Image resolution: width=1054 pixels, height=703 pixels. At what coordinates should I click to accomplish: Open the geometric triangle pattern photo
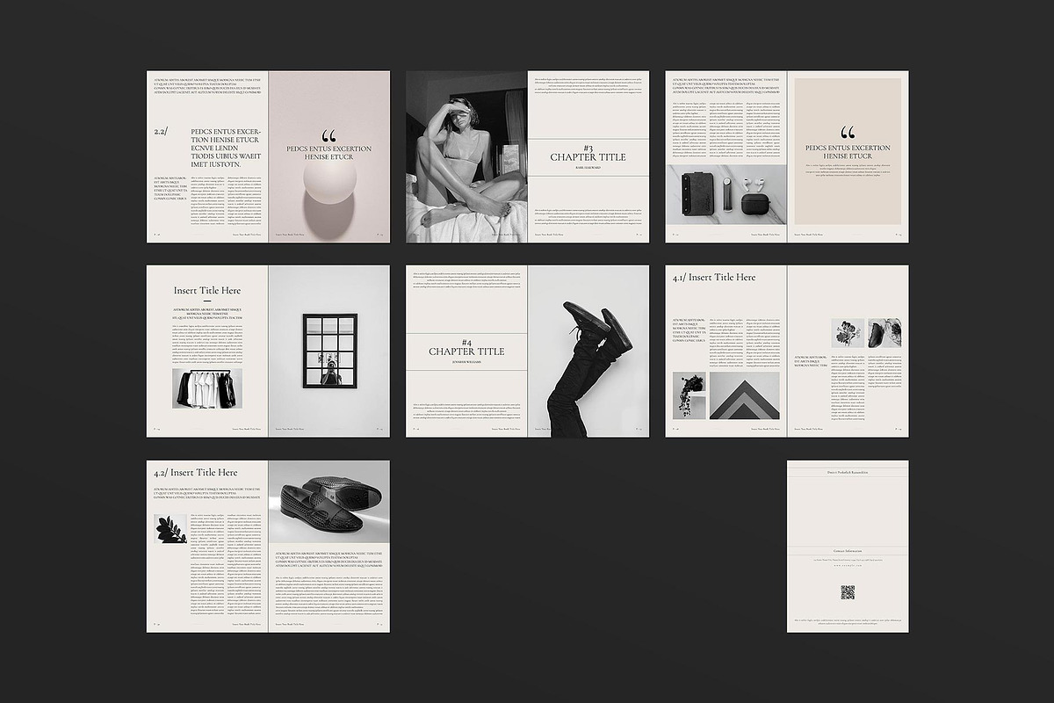(744, 395)
